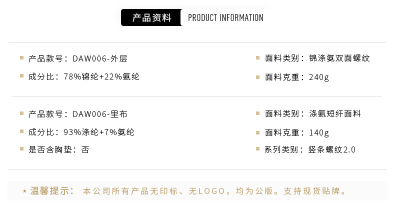Click the bullet beside 产品款号 DAW006-里布
Screen dimensions: 395x209
tap(22, 113)
